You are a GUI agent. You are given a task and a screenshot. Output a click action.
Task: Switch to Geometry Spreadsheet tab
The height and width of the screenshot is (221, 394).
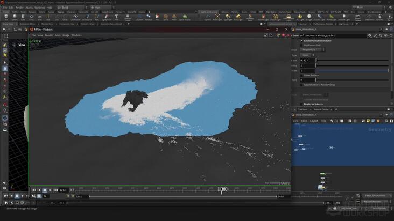111,24
